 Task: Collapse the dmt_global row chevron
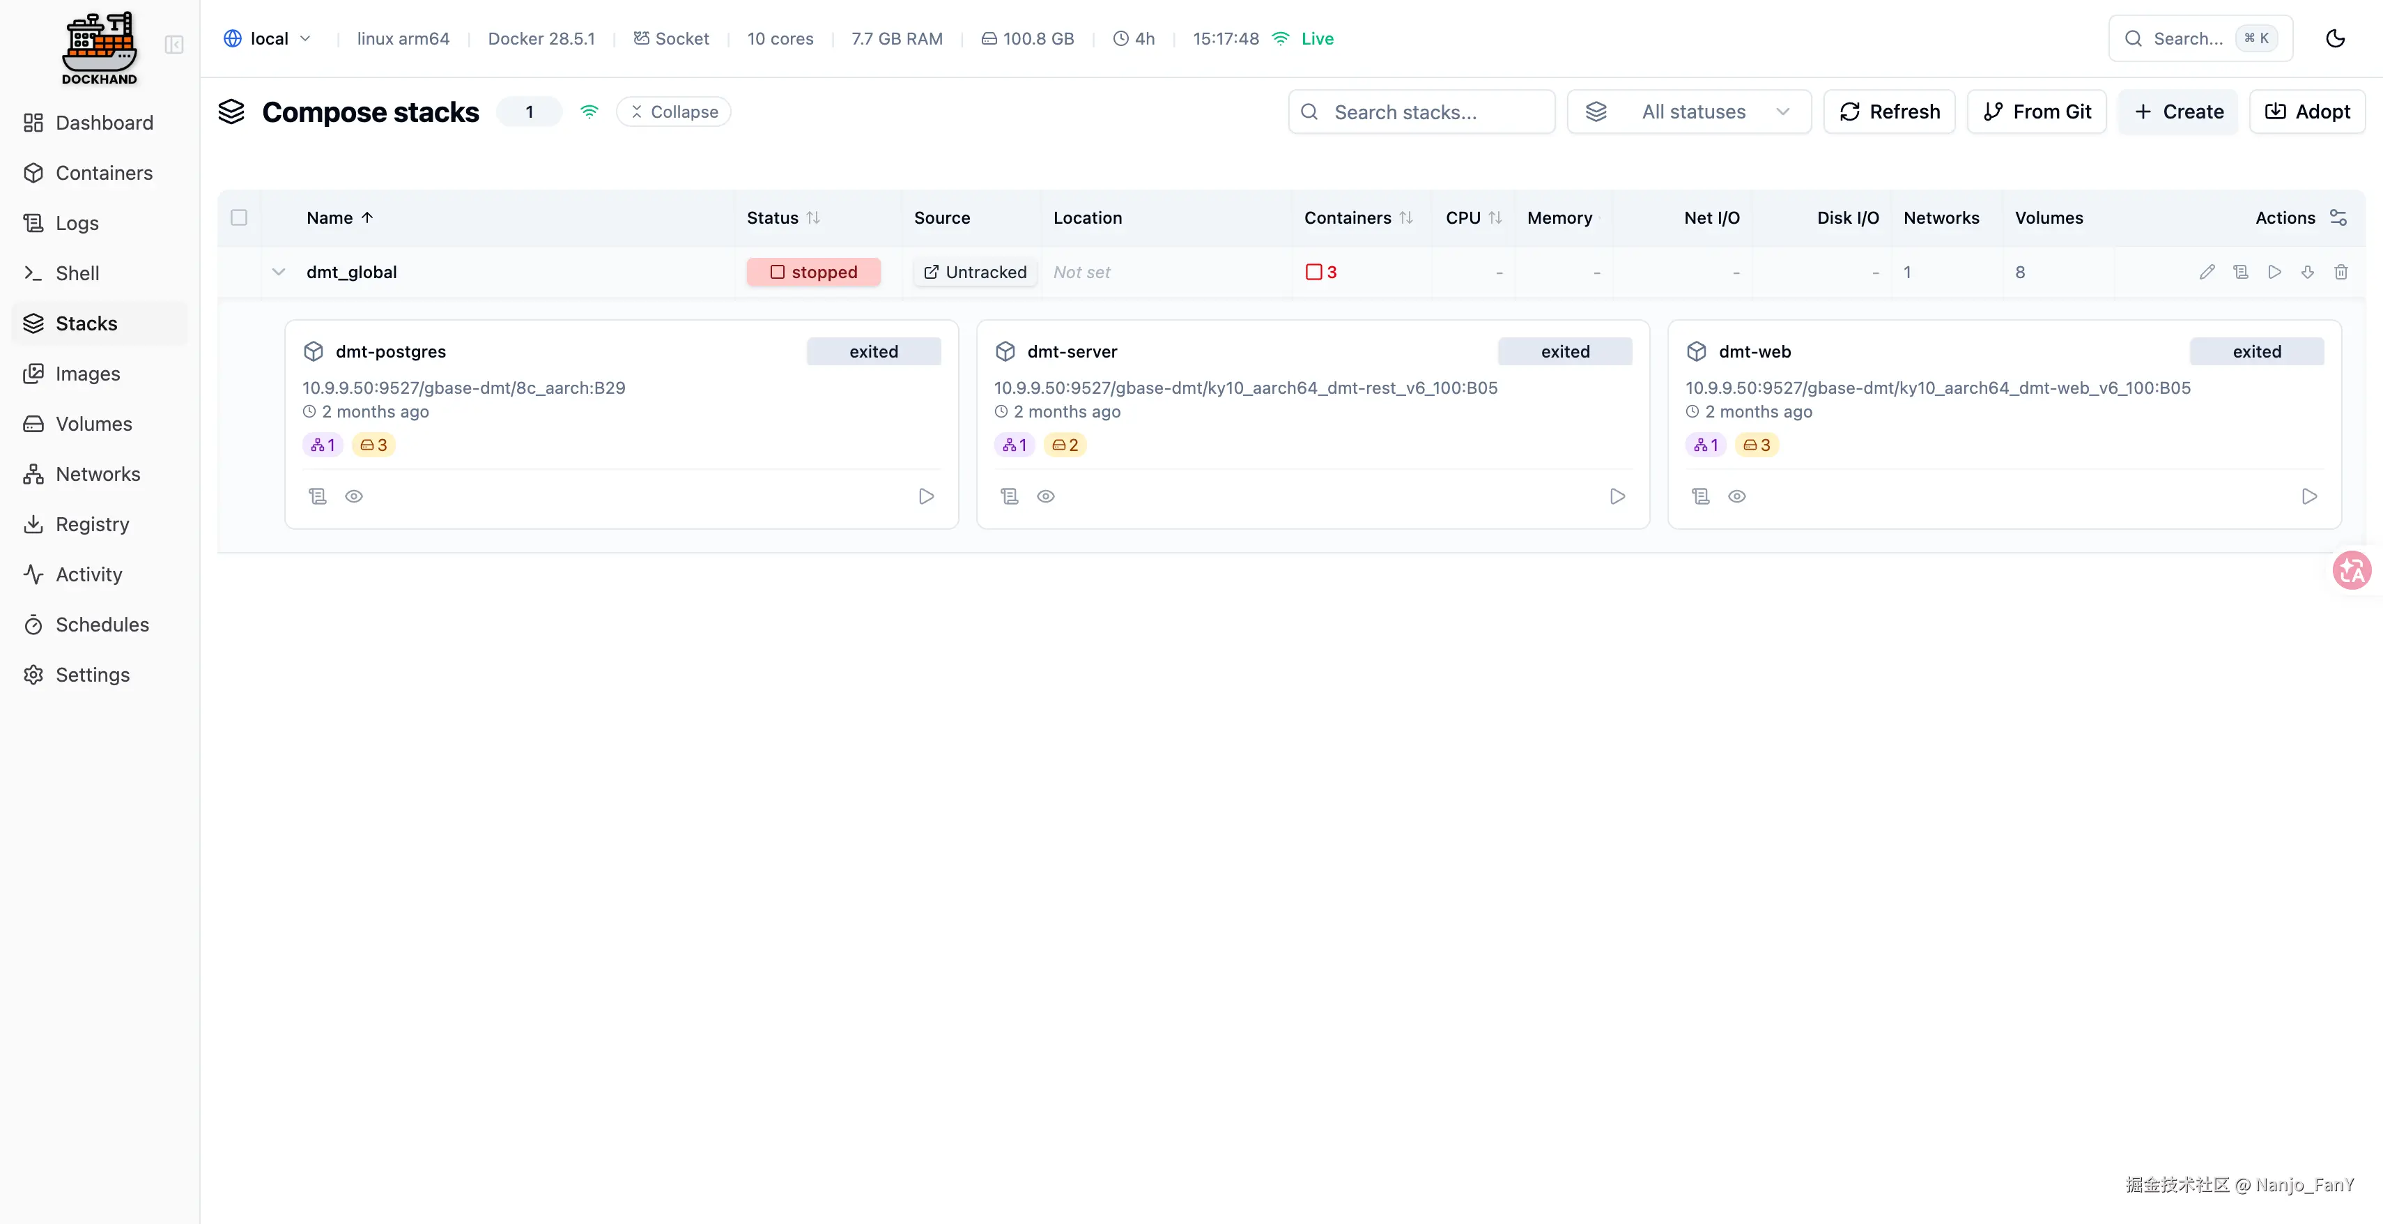coord(279,272)
